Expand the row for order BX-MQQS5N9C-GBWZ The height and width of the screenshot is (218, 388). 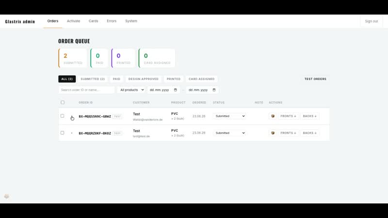click(x=72, y=116)
